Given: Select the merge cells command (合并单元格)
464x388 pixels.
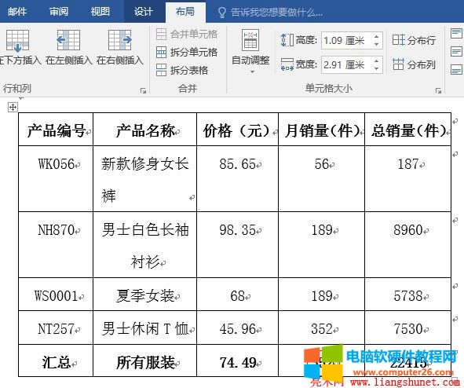Looking at the screenshot, I should point(187,35).
